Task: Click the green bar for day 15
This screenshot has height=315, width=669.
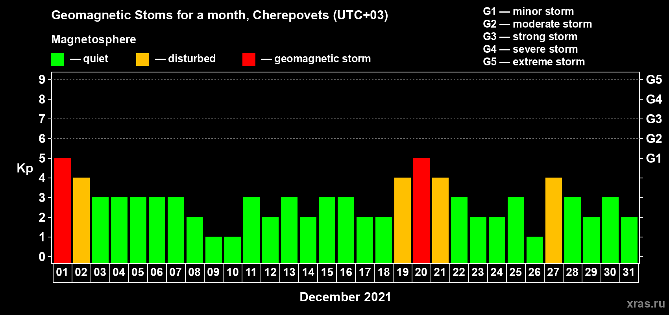Action: coord(327,230)
